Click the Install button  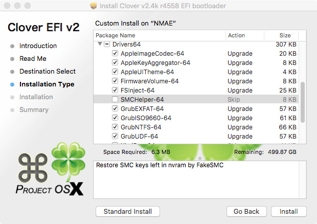[x=289, y=211]
